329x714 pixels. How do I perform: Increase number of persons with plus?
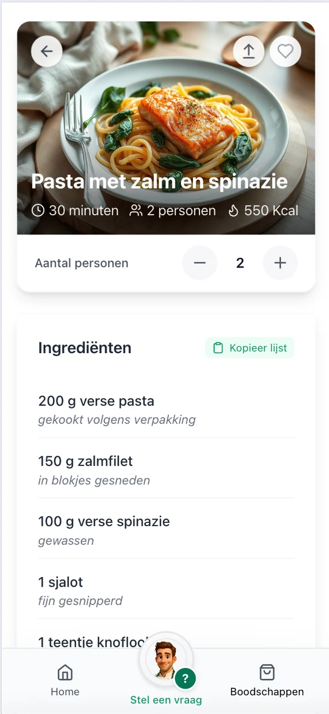point(280,263)
